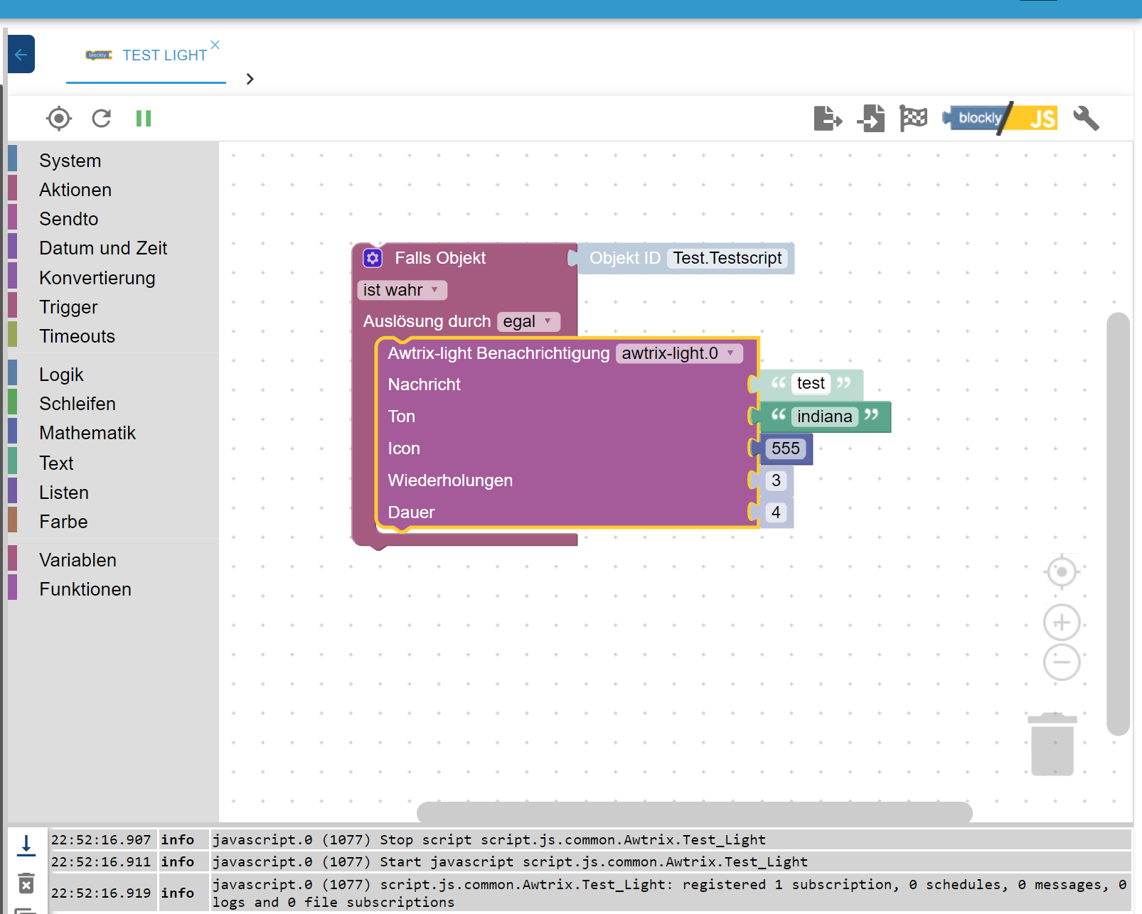Zoom in the workspace with plus button
The image size is (1142, 914).
(1062, 623)
